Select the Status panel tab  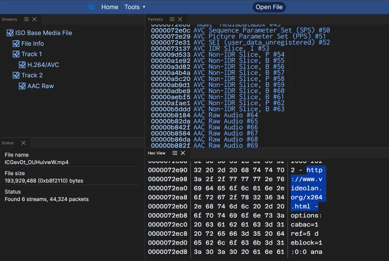[x=7, y=143]
